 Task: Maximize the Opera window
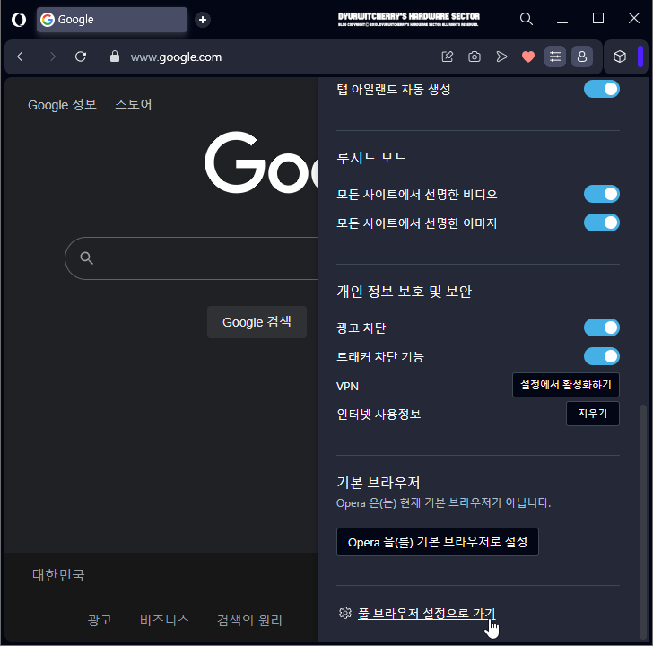[x=598, y=18]
